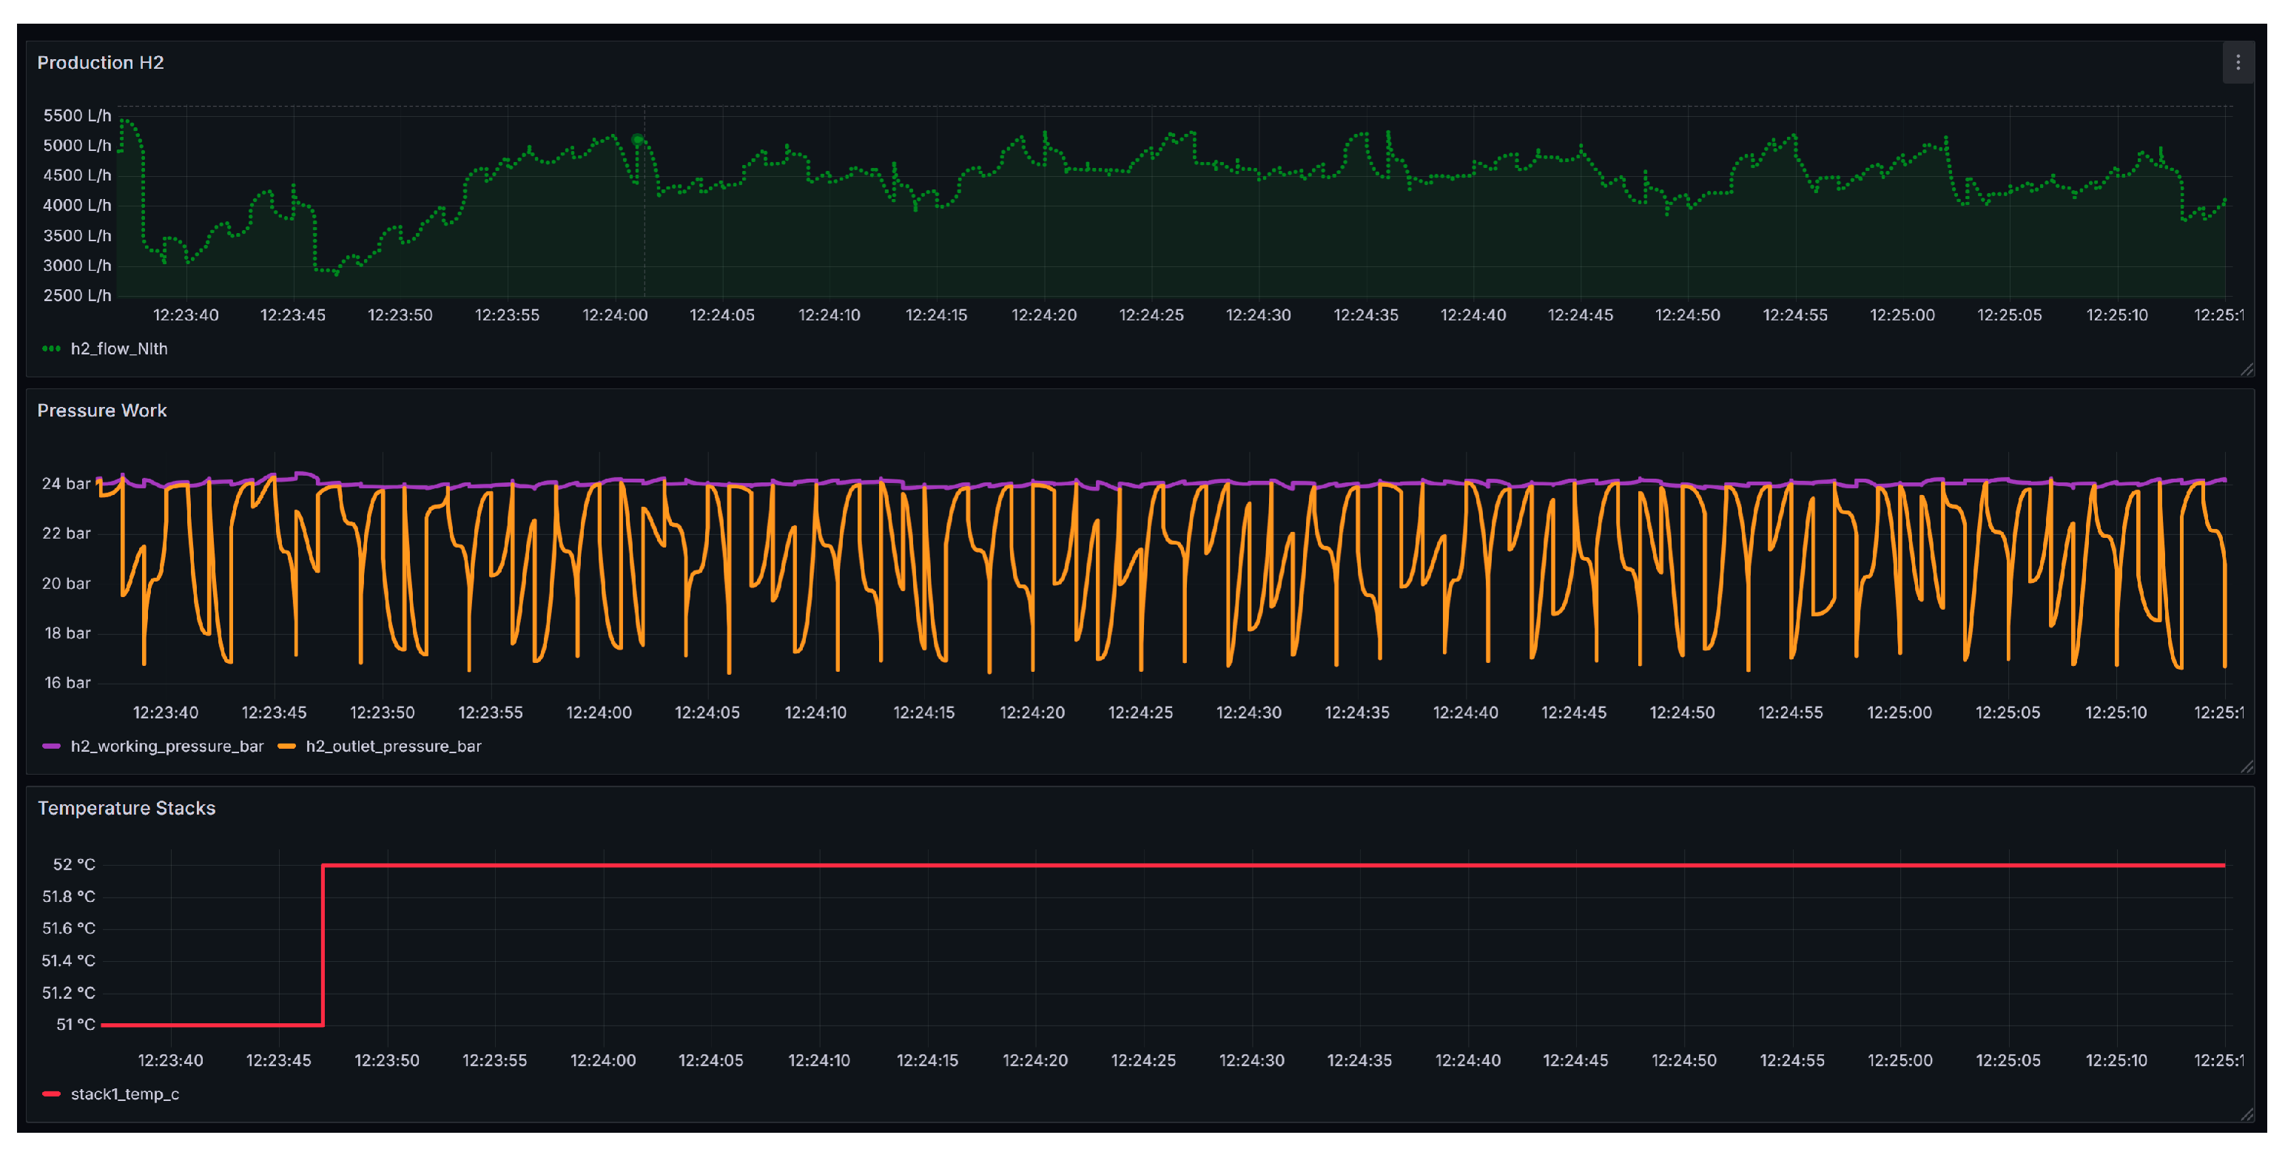Click the Pressure Work panel resize handle
The width and height of the screenshot is (2285, 1152).
pos(2247,767)
